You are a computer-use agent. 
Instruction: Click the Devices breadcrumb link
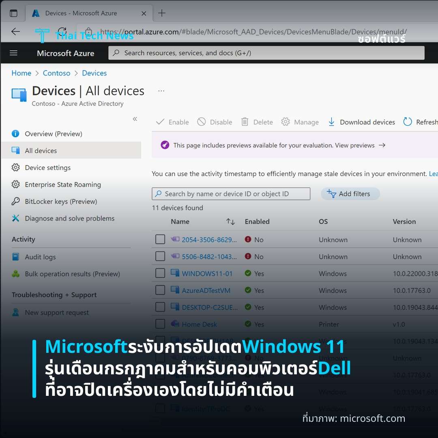(94, 73)
